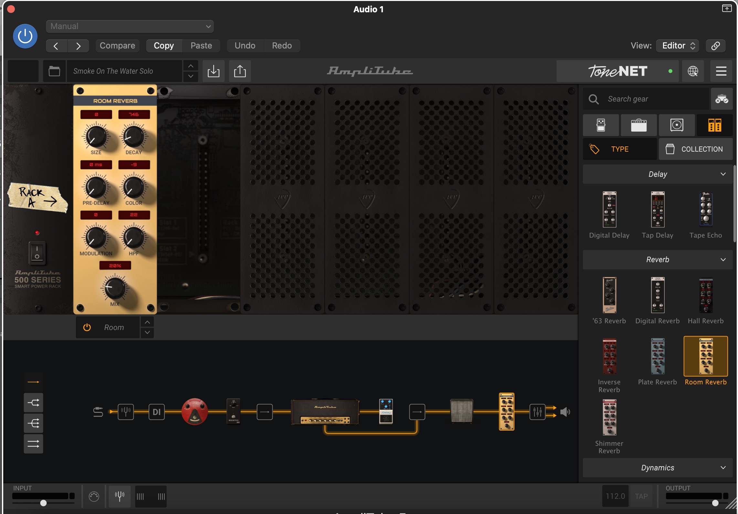Screen dimensions: 738x514
Task: Click the Paste button
Action: pyautogui.click(x=201, y=46)
